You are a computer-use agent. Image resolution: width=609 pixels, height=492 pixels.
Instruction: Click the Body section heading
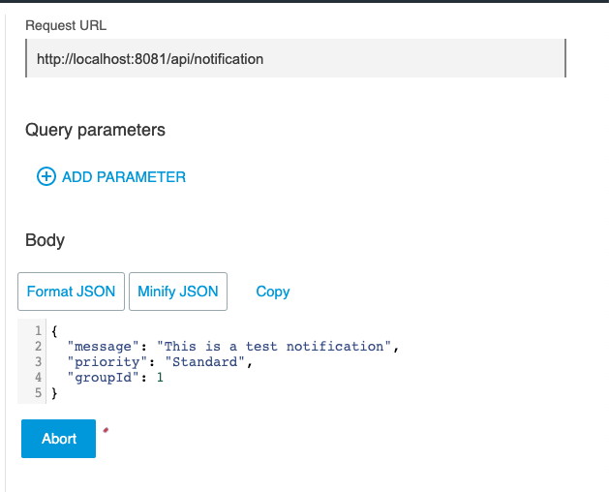[x=45, y=240]
